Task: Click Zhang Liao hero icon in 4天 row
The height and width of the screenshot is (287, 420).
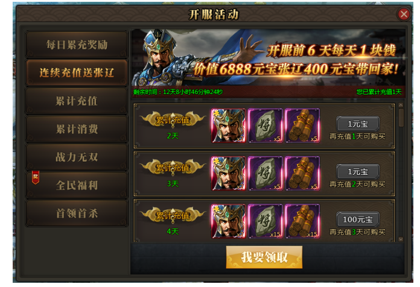Action: point(228,221)
